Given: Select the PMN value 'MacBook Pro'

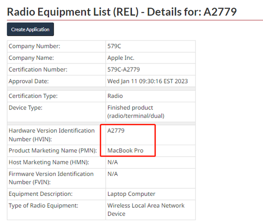Looking at the screenshot, I should pos(125,150).
